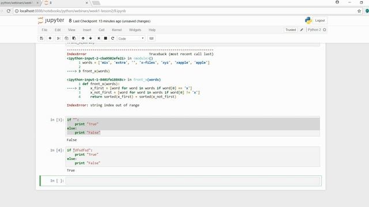Click the Last Checkpoint status text

tap(111, 21)
